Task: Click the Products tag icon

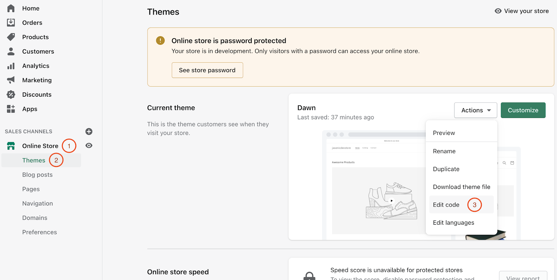Action: coord(11,37)
